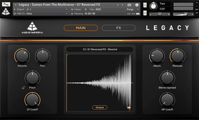Mute the instrument with M button

click(145, 13)
